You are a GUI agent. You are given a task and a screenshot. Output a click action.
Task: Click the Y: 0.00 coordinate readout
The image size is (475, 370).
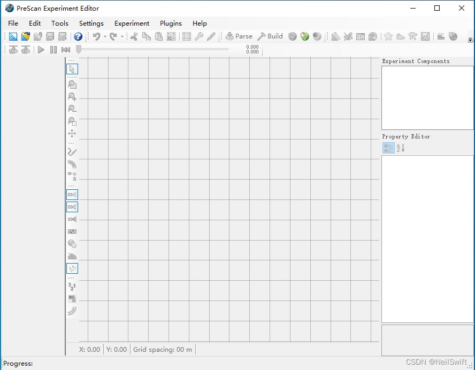(117, 349)
